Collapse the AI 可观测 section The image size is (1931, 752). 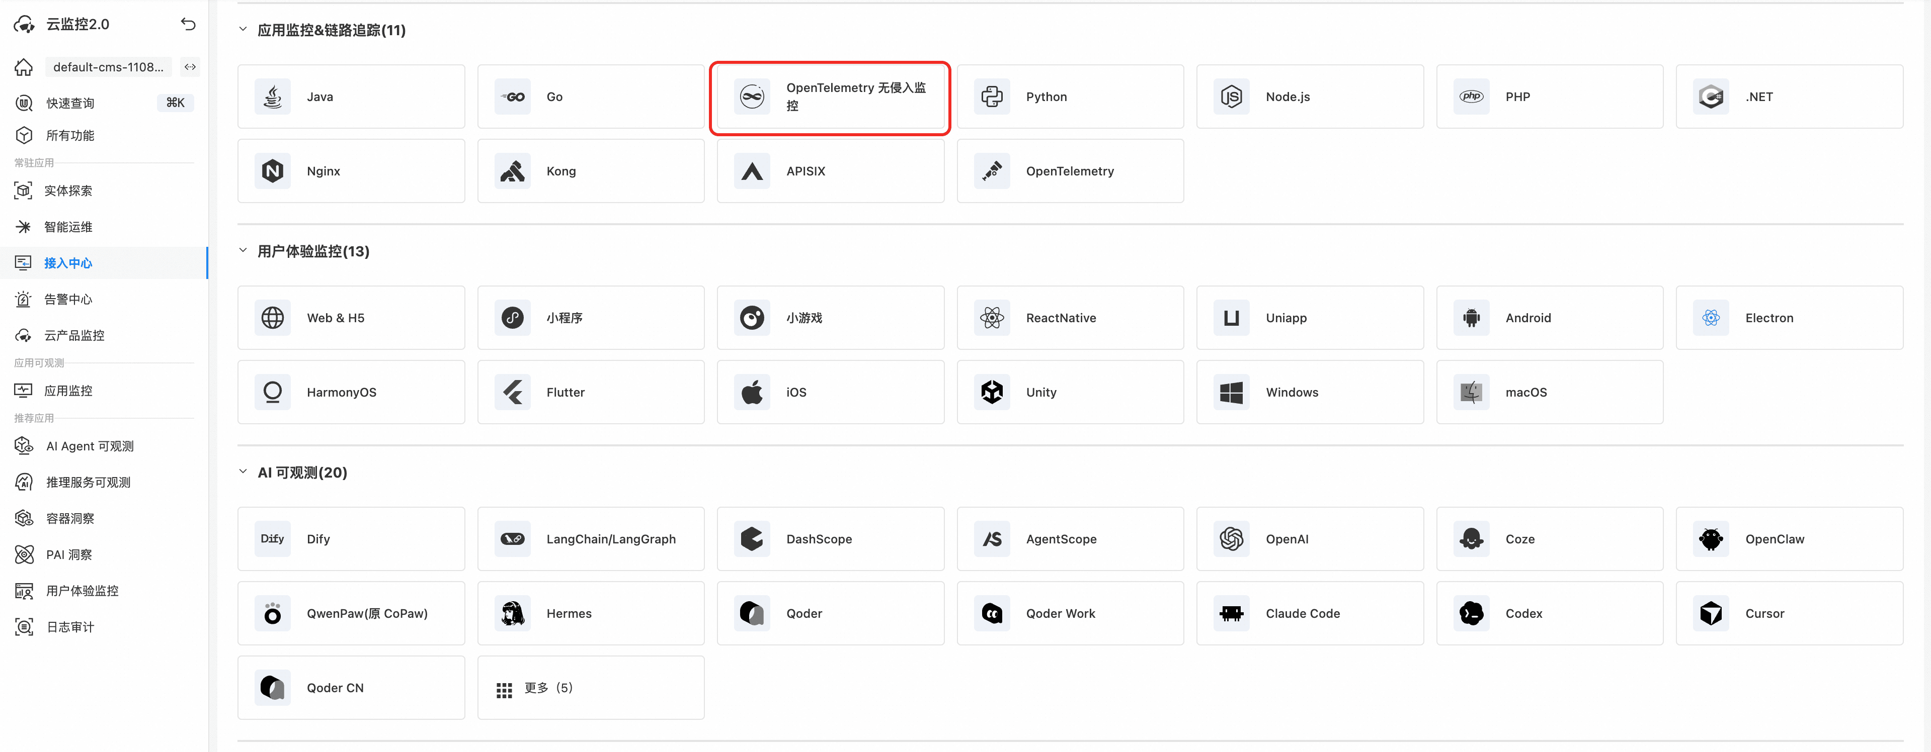[x=243, y=472]
